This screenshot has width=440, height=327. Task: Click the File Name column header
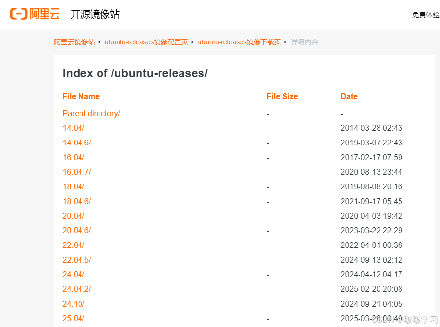(81, 96)
